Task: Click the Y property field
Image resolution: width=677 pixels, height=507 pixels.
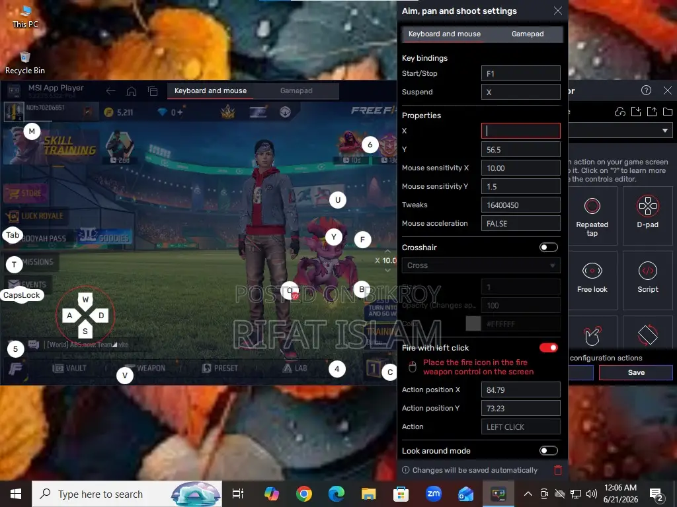Action: [x=521, y=150]
